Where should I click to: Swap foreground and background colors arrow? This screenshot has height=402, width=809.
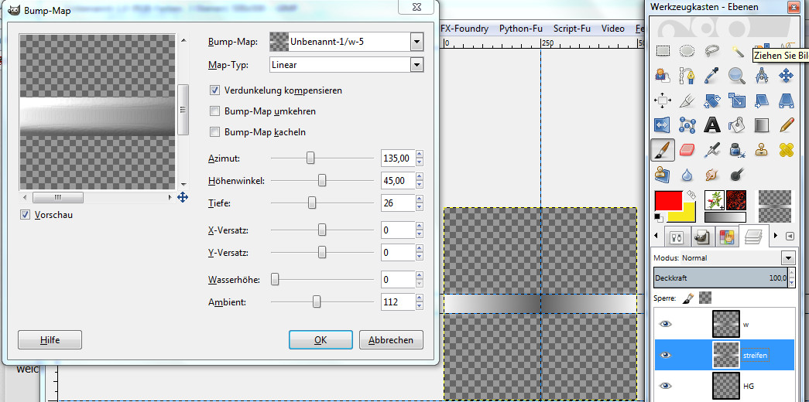pos(692,196)
